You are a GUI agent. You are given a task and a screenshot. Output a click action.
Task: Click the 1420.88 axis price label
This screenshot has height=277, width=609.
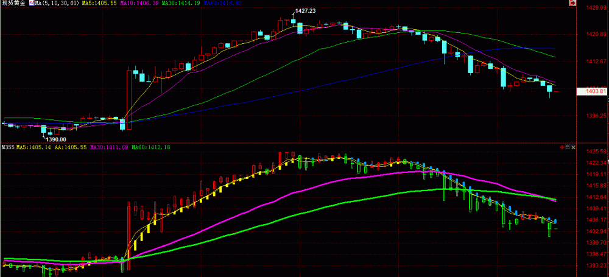tap(597, 35)
